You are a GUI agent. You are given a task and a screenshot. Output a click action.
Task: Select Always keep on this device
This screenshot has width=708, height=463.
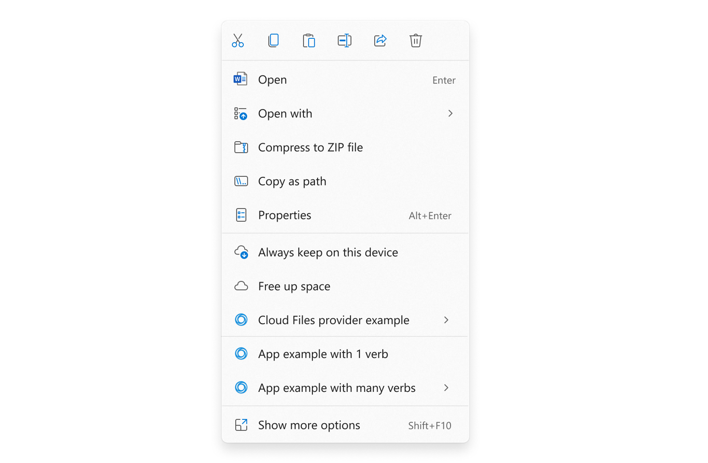click(x=345, y=252)
